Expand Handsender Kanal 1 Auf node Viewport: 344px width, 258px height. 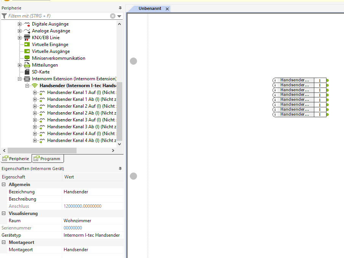35,92
